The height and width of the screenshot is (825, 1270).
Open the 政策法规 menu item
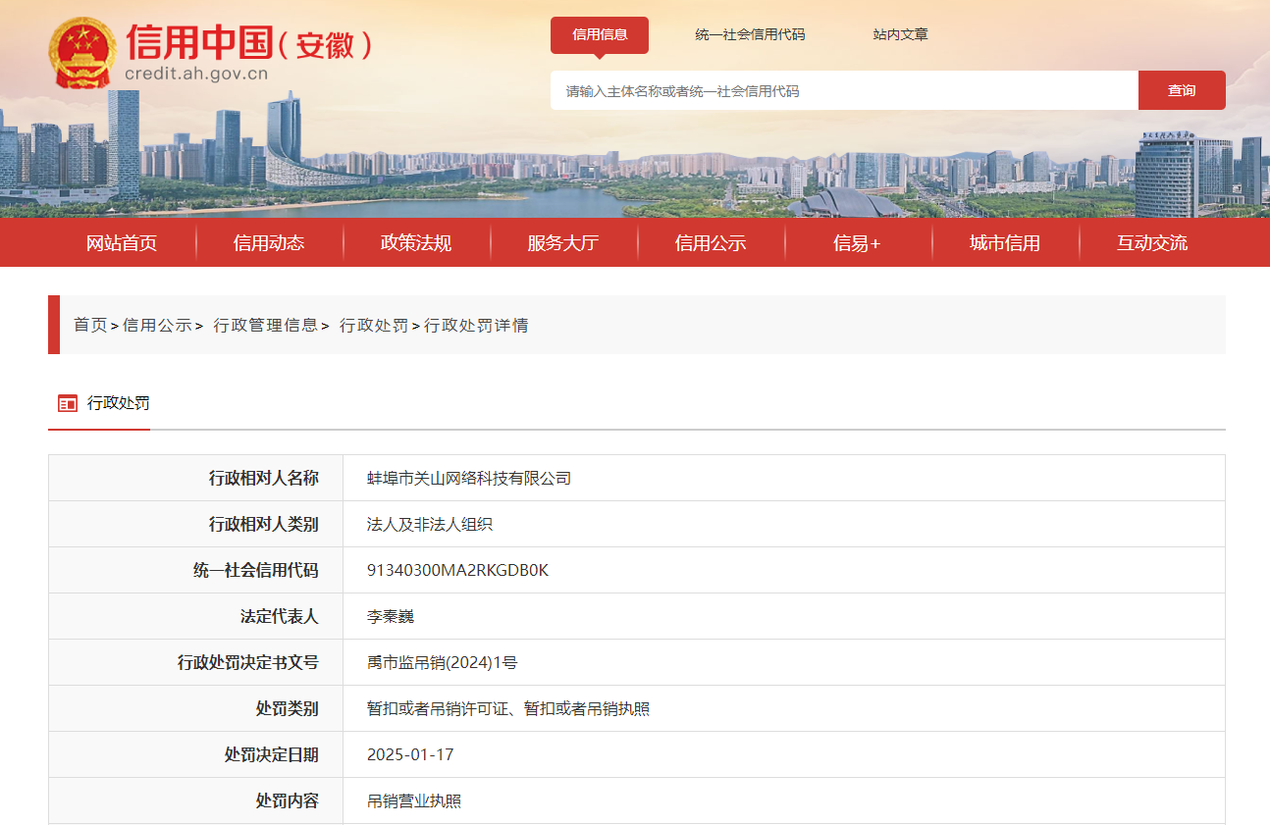(416, 242)
